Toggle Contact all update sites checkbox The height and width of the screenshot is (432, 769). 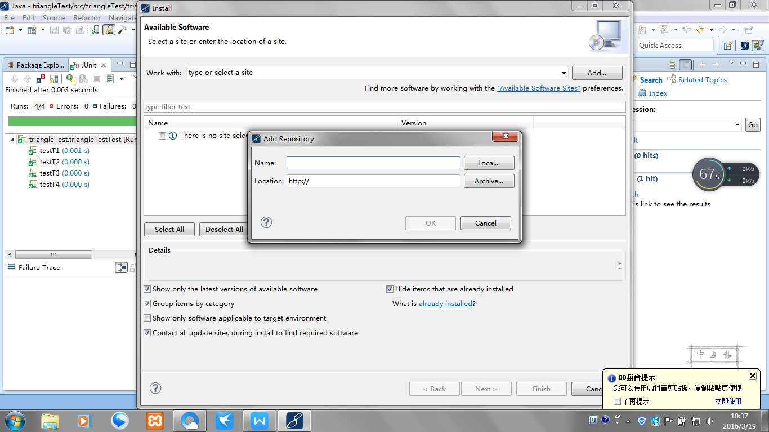147,333
